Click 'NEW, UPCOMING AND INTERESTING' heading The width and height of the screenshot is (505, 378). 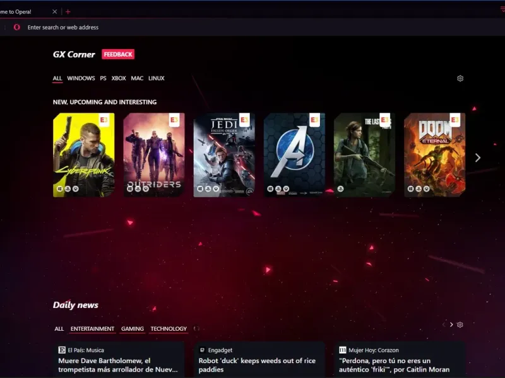coord(105,102)
